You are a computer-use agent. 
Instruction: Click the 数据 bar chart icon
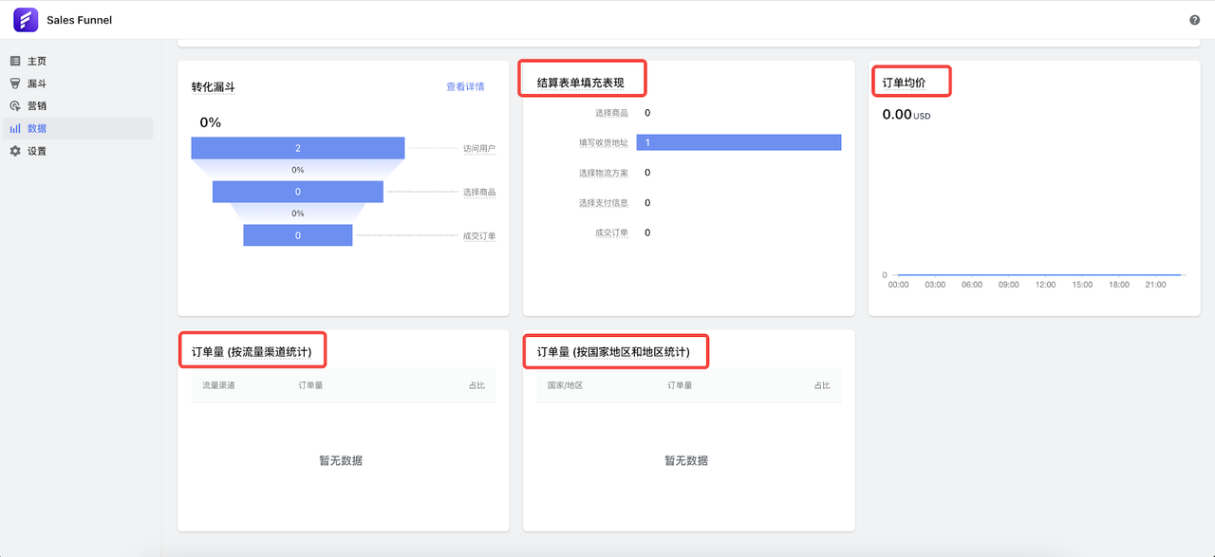[15, 128]
